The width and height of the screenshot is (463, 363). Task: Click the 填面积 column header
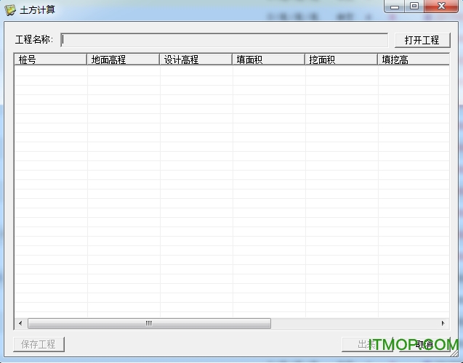click(268, 60)
